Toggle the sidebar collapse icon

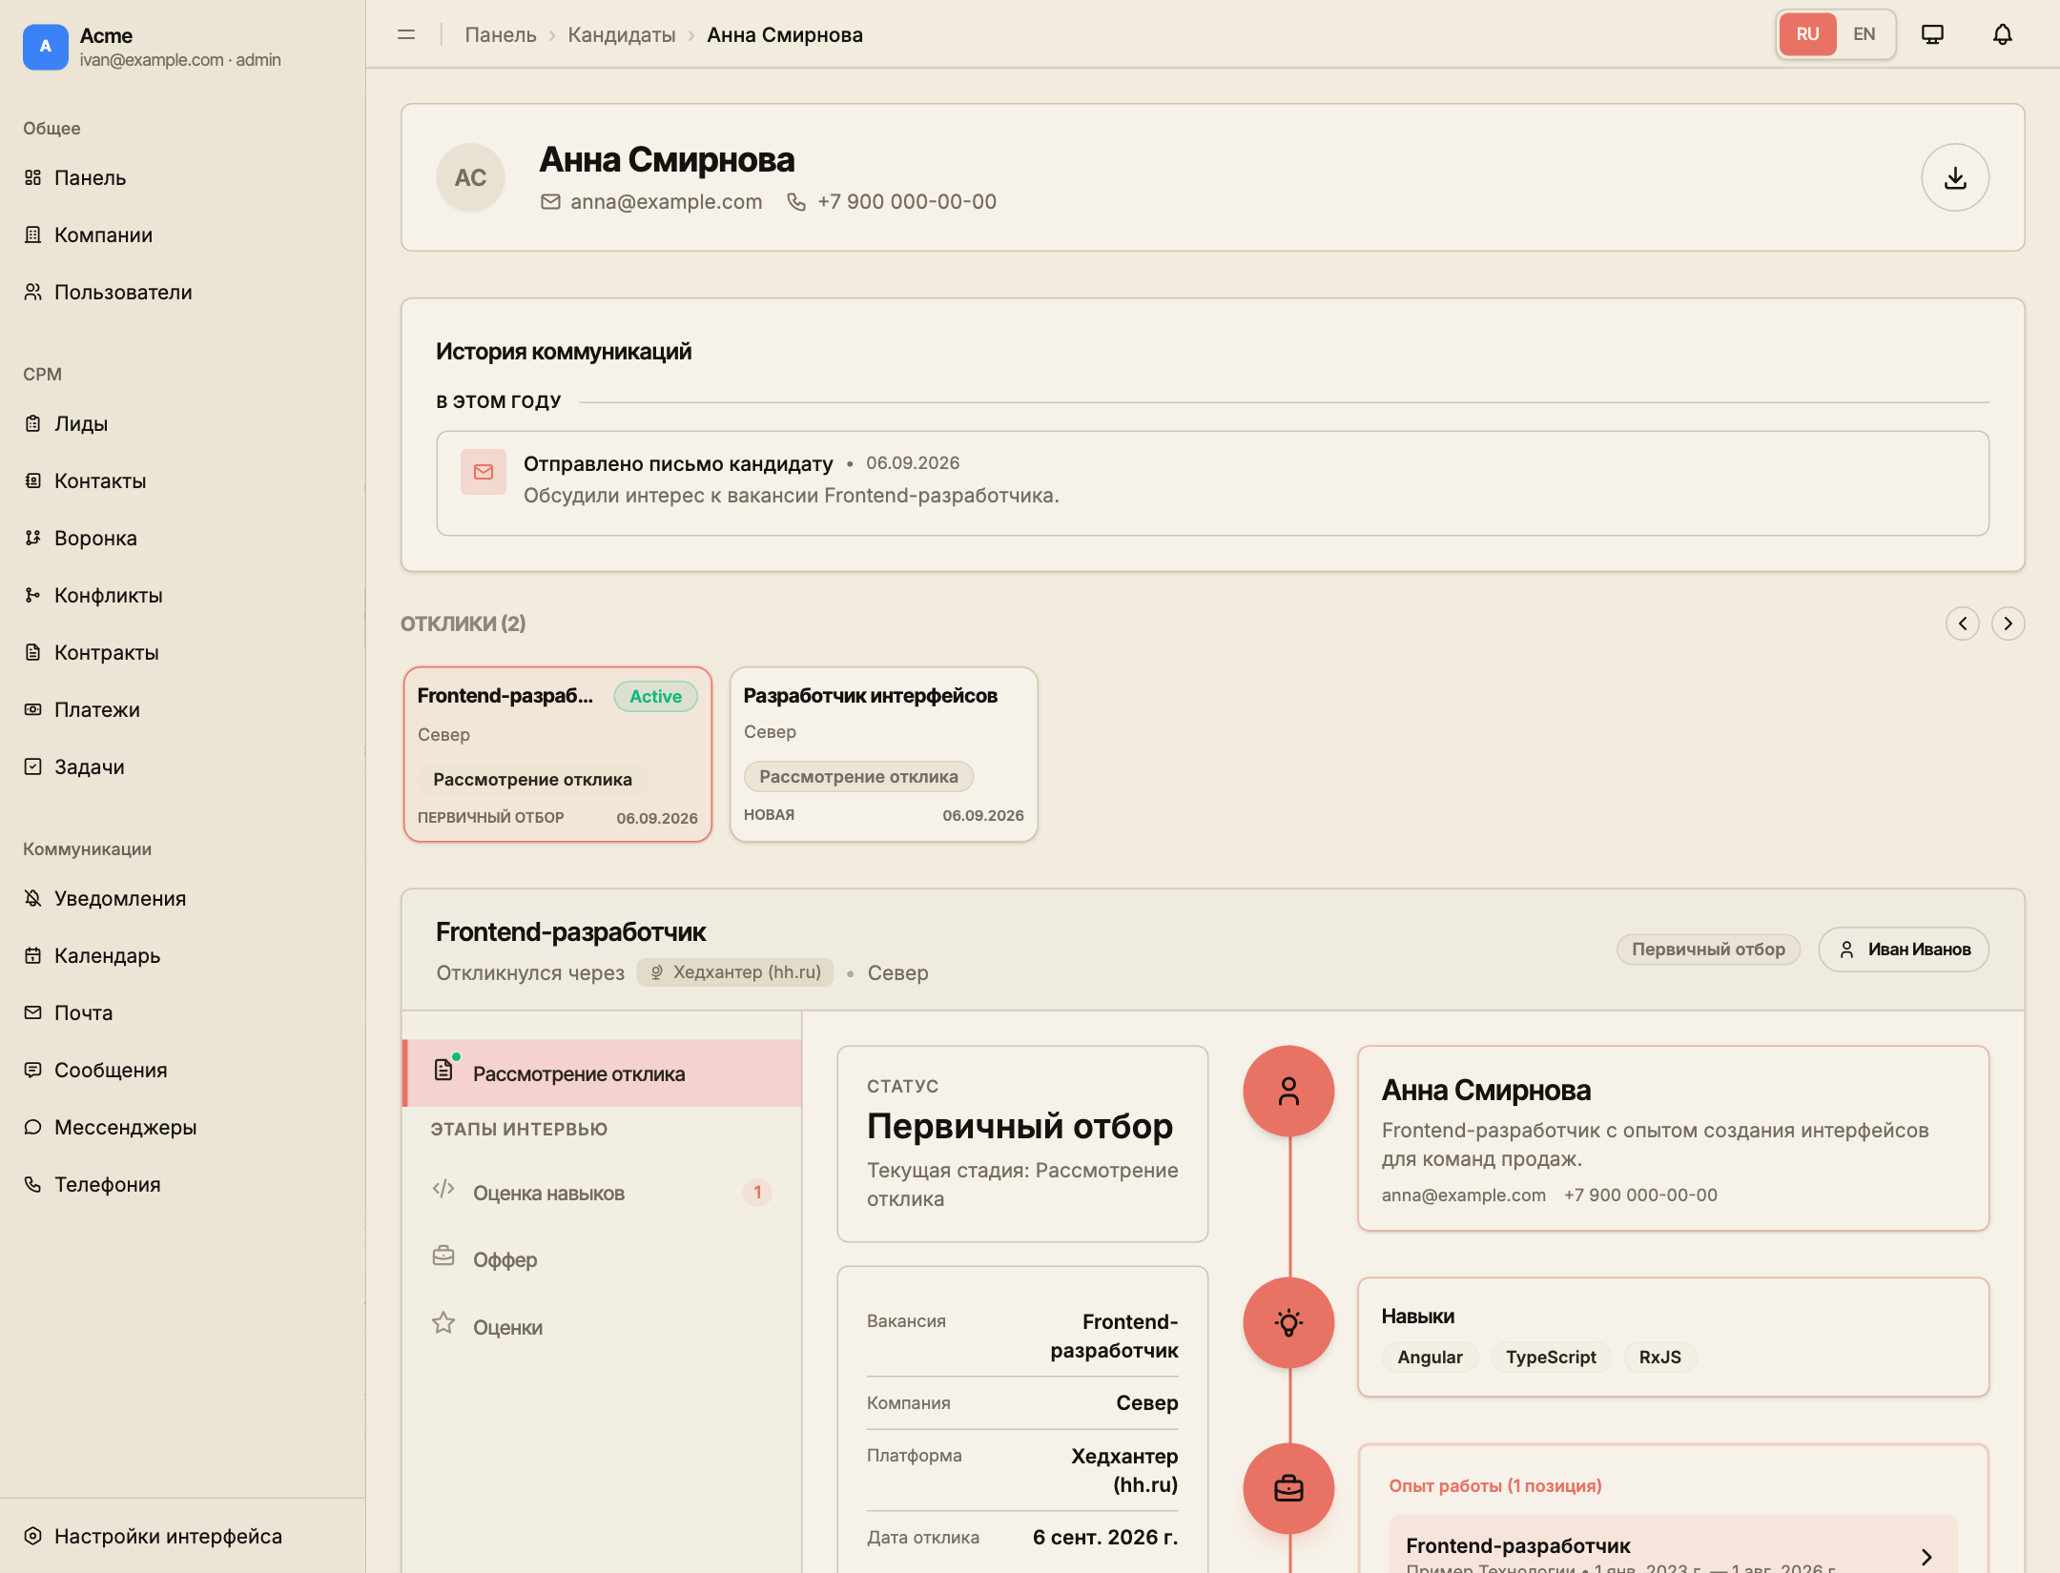[406, 35]
